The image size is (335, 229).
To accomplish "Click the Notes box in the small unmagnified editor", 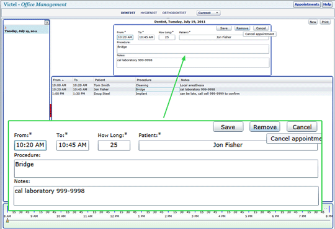I will (x=193, y=63).
